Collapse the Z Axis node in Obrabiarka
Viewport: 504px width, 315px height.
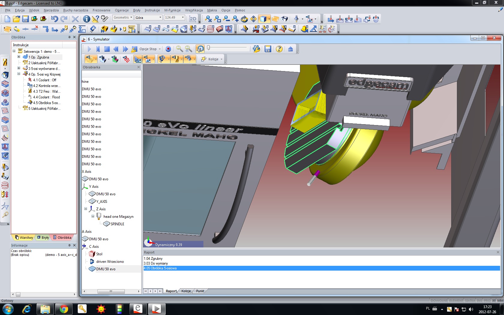[x=85, y=209]
